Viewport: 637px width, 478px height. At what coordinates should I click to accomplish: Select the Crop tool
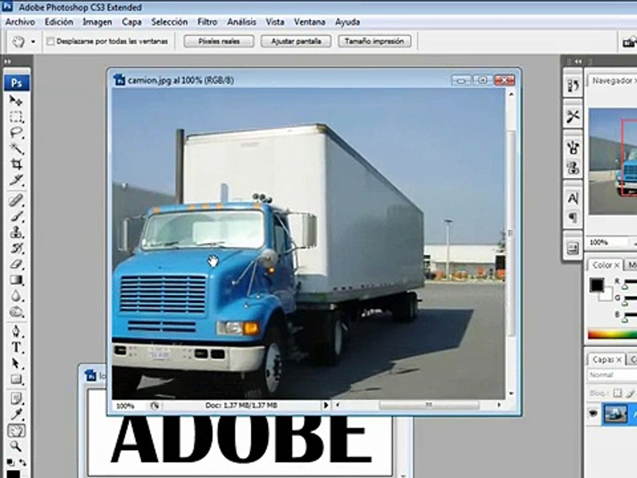coord(16,165)
